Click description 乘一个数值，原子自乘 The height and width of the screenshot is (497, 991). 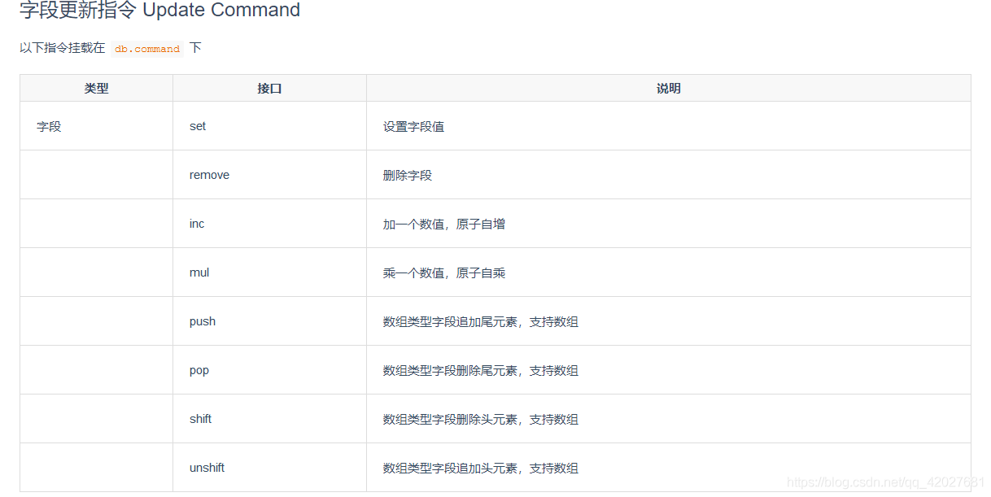click(x=444, y=273)
